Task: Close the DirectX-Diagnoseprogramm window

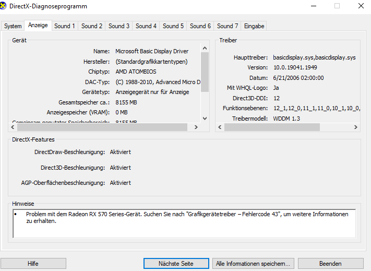Action: (x=361, y=6)
